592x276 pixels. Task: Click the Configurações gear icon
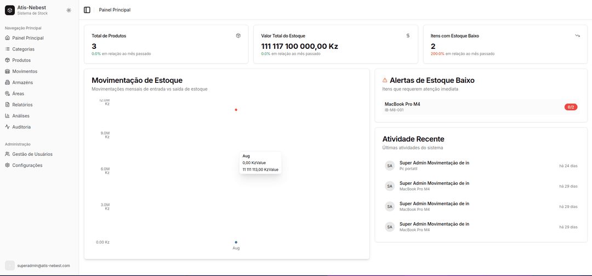point(7,165)
